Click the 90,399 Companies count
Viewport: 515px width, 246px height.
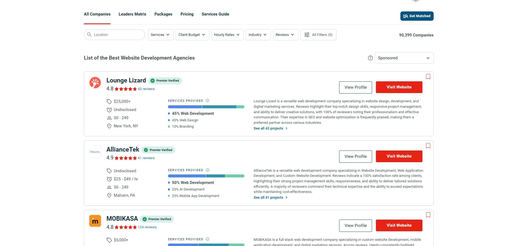point(416,35)
